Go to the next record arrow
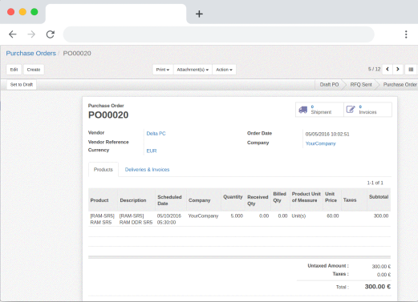This screenshot has height=302, width=418. (x=398, y=70)
